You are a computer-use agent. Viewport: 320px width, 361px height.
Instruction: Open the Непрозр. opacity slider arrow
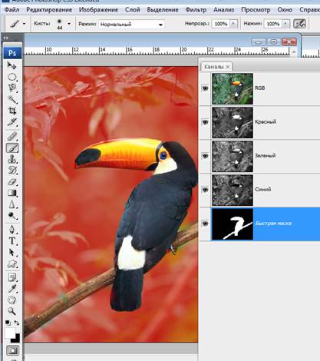233,24
